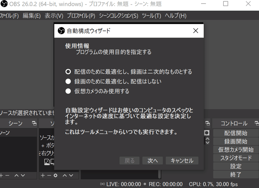Move source down with arrow icon

point(71,175)
